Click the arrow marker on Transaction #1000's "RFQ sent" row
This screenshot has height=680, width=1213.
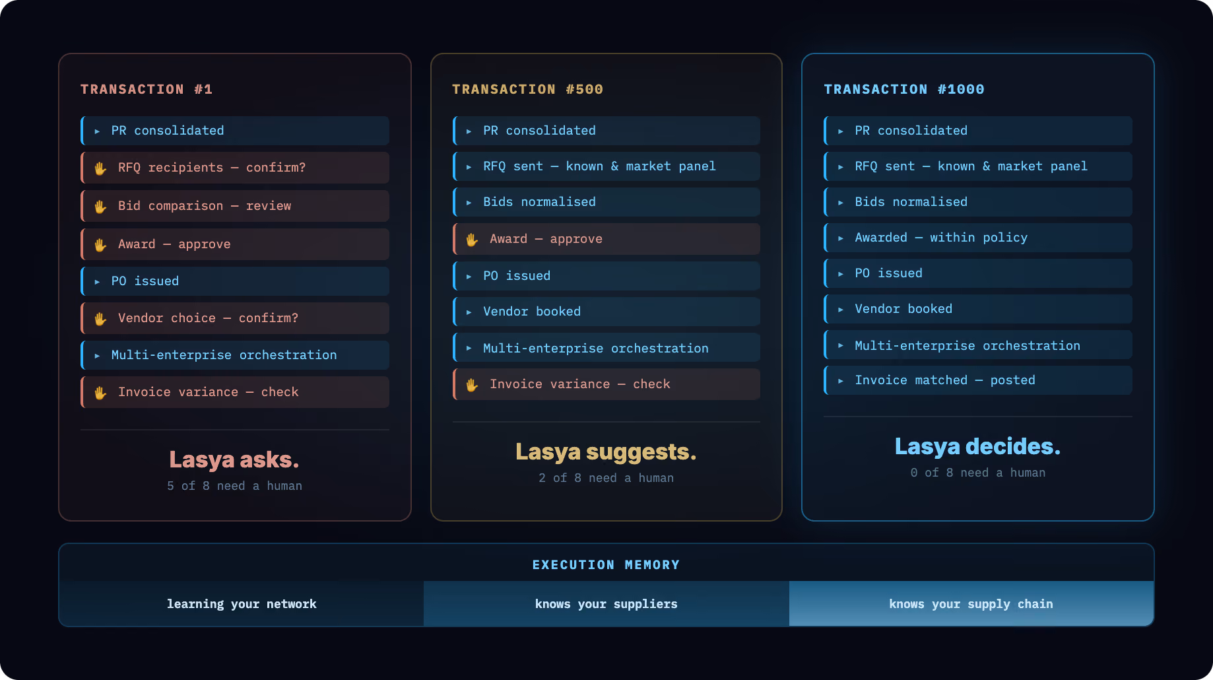(x=840, y=167)
